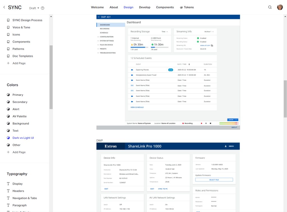Open the Icons page in sidebar
The image size is (287, 212).
pyautogui.click(x=16, y=34)
